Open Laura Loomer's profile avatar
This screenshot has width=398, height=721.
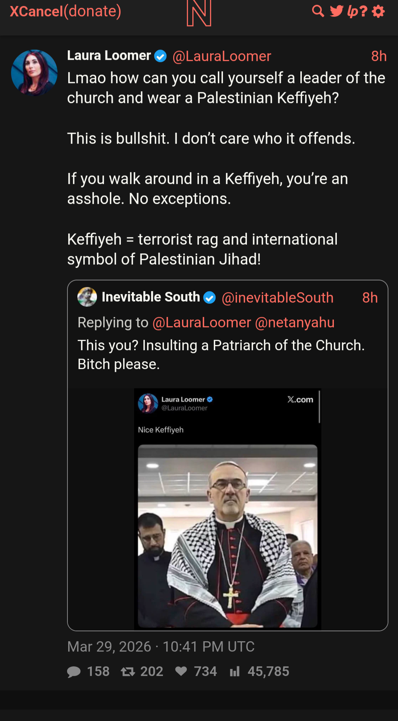point(34,73)
